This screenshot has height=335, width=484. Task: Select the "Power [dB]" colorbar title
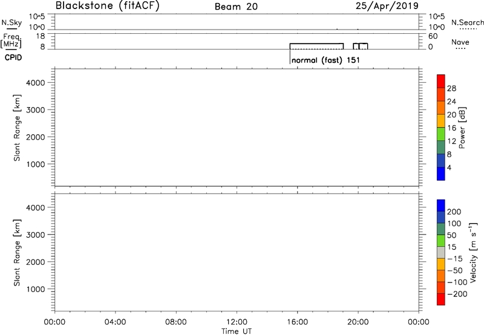(x=462, y=128)
